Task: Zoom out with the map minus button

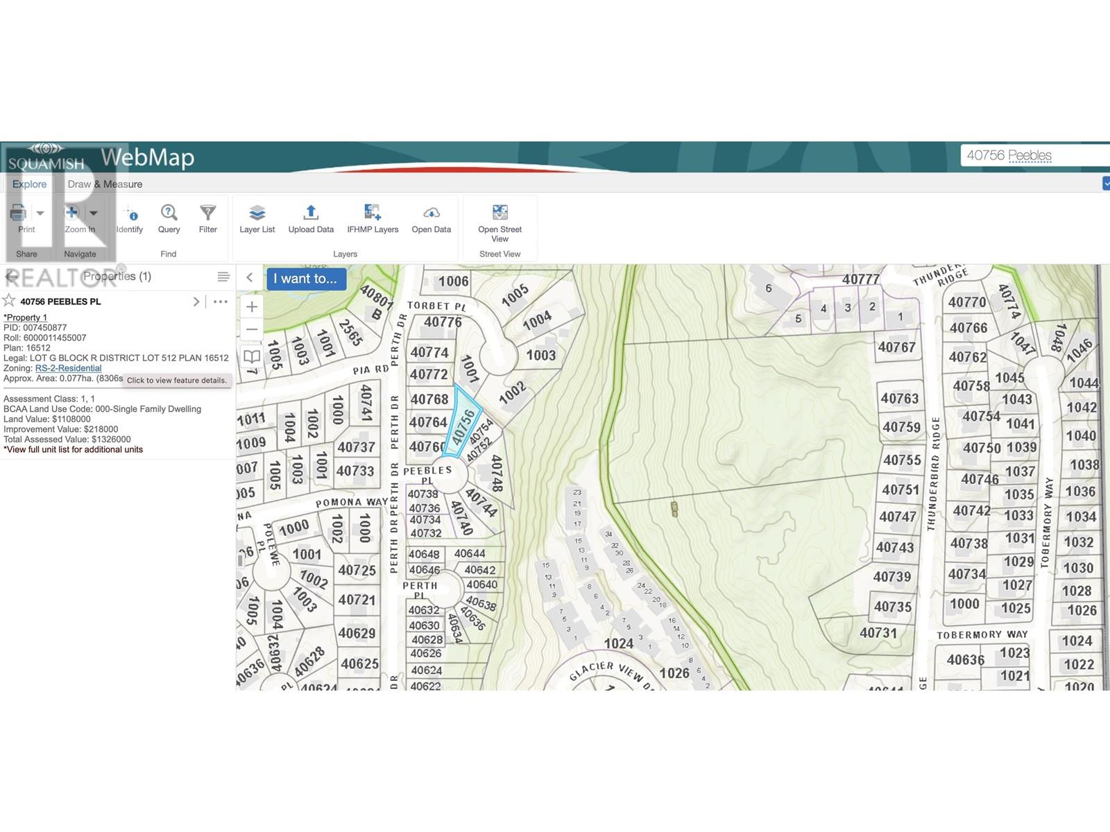Action: click(252, 330)
